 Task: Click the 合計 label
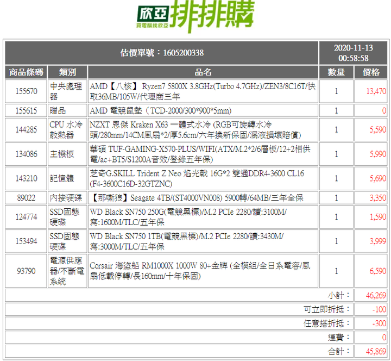339,352
